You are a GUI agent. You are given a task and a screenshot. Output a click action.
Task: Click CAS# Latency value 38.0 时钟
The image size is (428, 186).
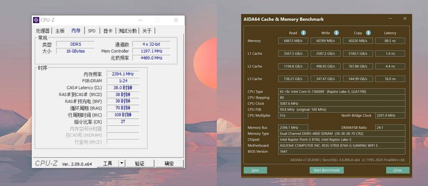123,88
